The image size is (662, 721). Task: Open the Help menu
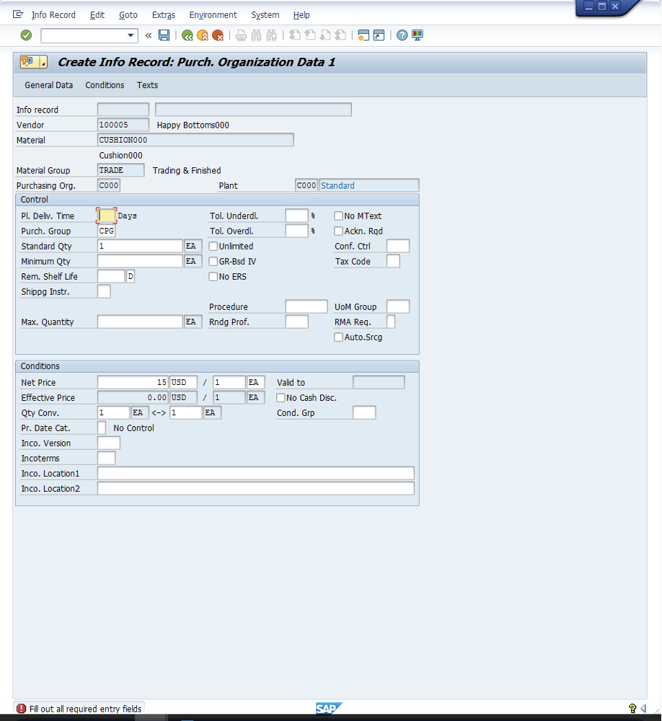(x=301, y=14)
